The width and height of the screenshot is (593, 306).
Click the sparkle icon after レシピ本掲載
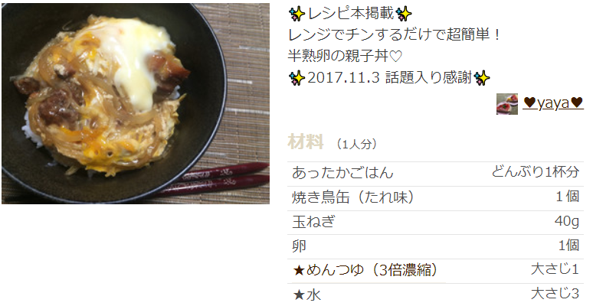point(404,14)
